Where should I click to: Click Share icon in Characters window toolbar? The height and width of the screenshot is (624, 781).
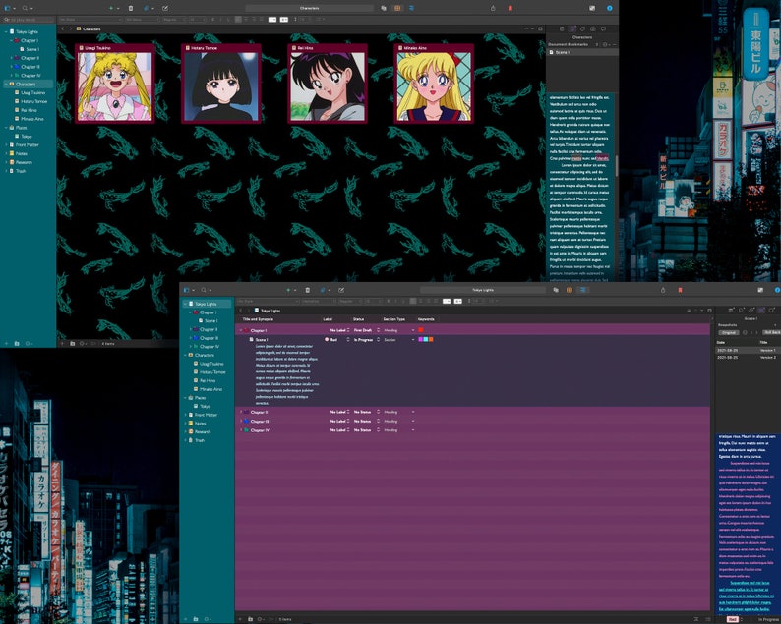coord(493,8)
